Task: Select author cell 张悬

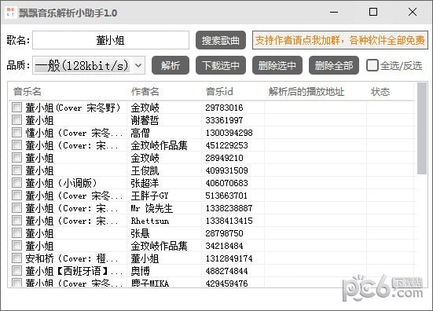Action: (140, 233)
